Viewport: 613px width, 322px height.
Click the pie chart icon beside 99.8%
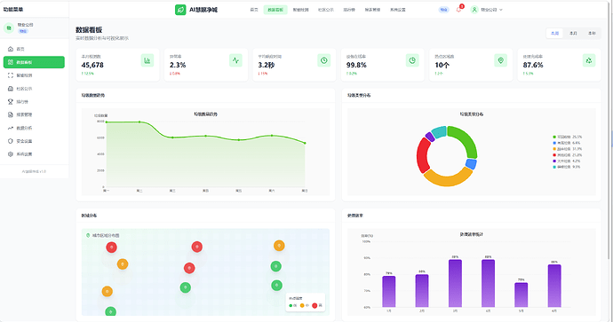tap(412, 60)
